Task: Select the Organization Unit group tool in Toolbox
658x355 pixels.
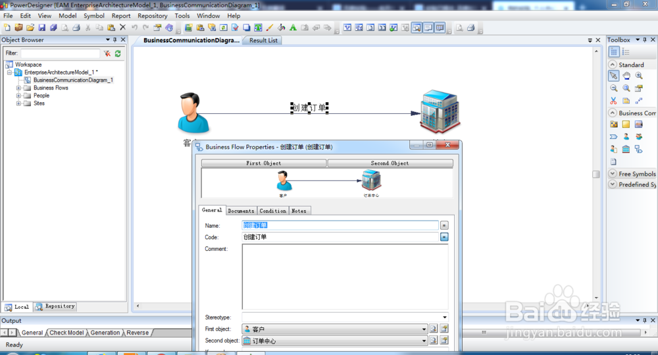Action: point(639,136)
